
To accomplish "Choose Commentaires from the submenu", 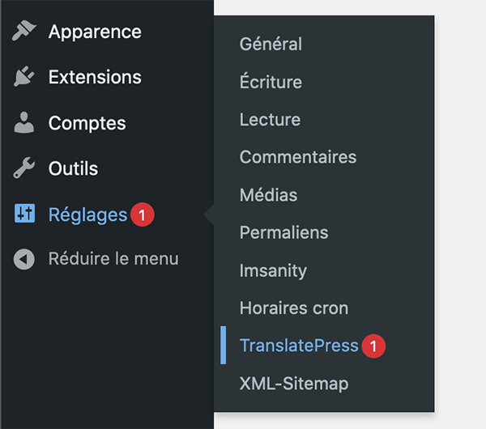I will click(x=297, y=157).
